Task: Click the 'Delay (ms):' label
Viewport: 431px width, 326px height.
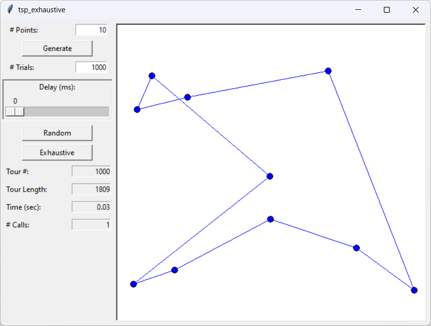Action: [57, 87]
